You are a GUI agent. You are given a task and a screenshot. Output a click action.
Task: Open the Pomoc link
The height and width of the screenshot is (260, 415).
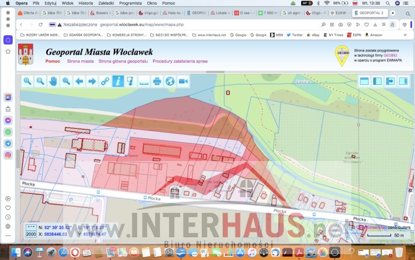[53, 61]
